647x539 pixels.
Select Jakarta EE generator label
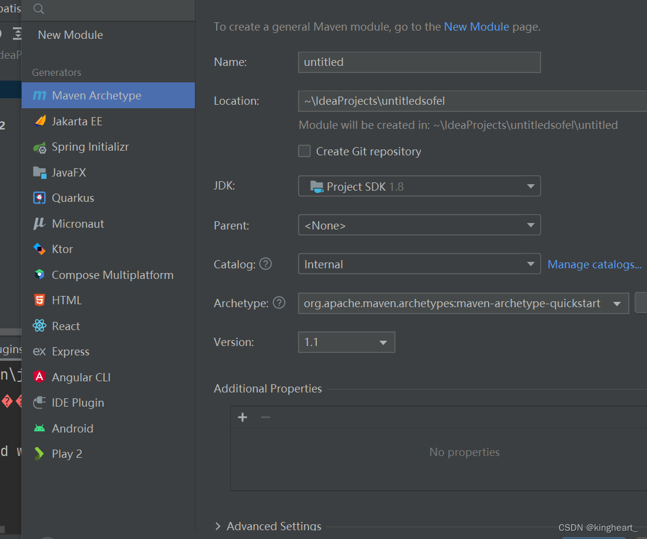pos(77,121)
